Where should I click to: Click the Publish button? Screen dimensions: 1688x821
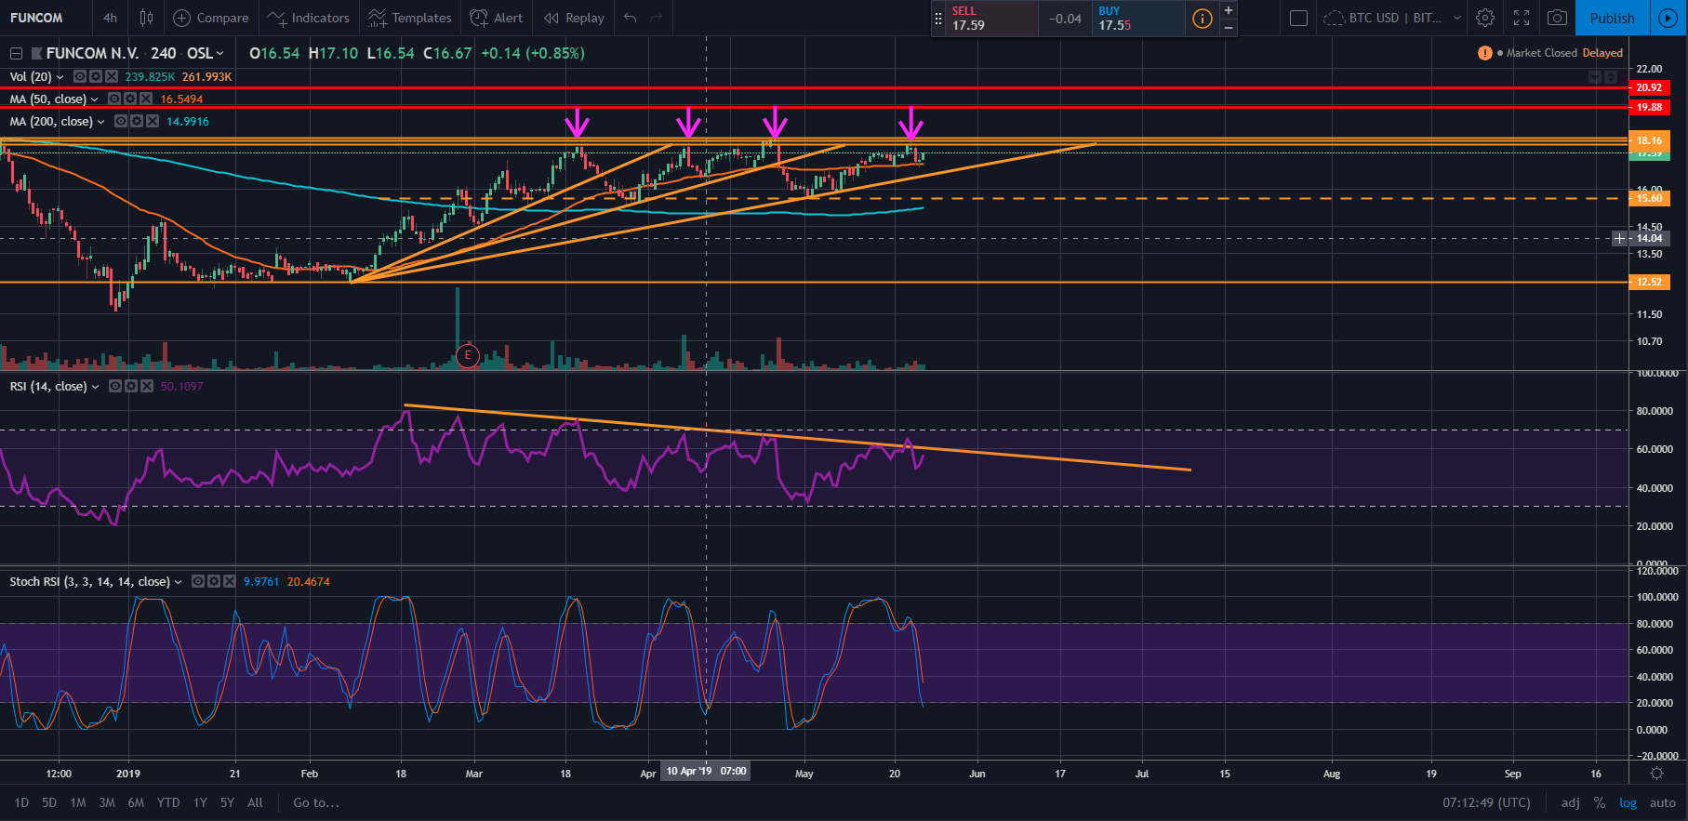pos(1612,18)
